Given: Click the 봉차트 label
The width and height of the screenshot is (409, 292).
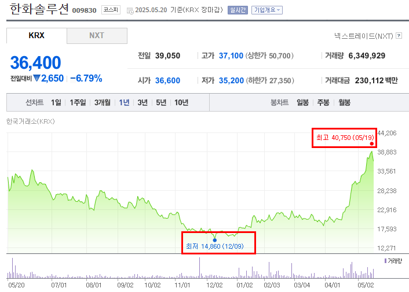Looking at the screenshot, I should 279,102.
